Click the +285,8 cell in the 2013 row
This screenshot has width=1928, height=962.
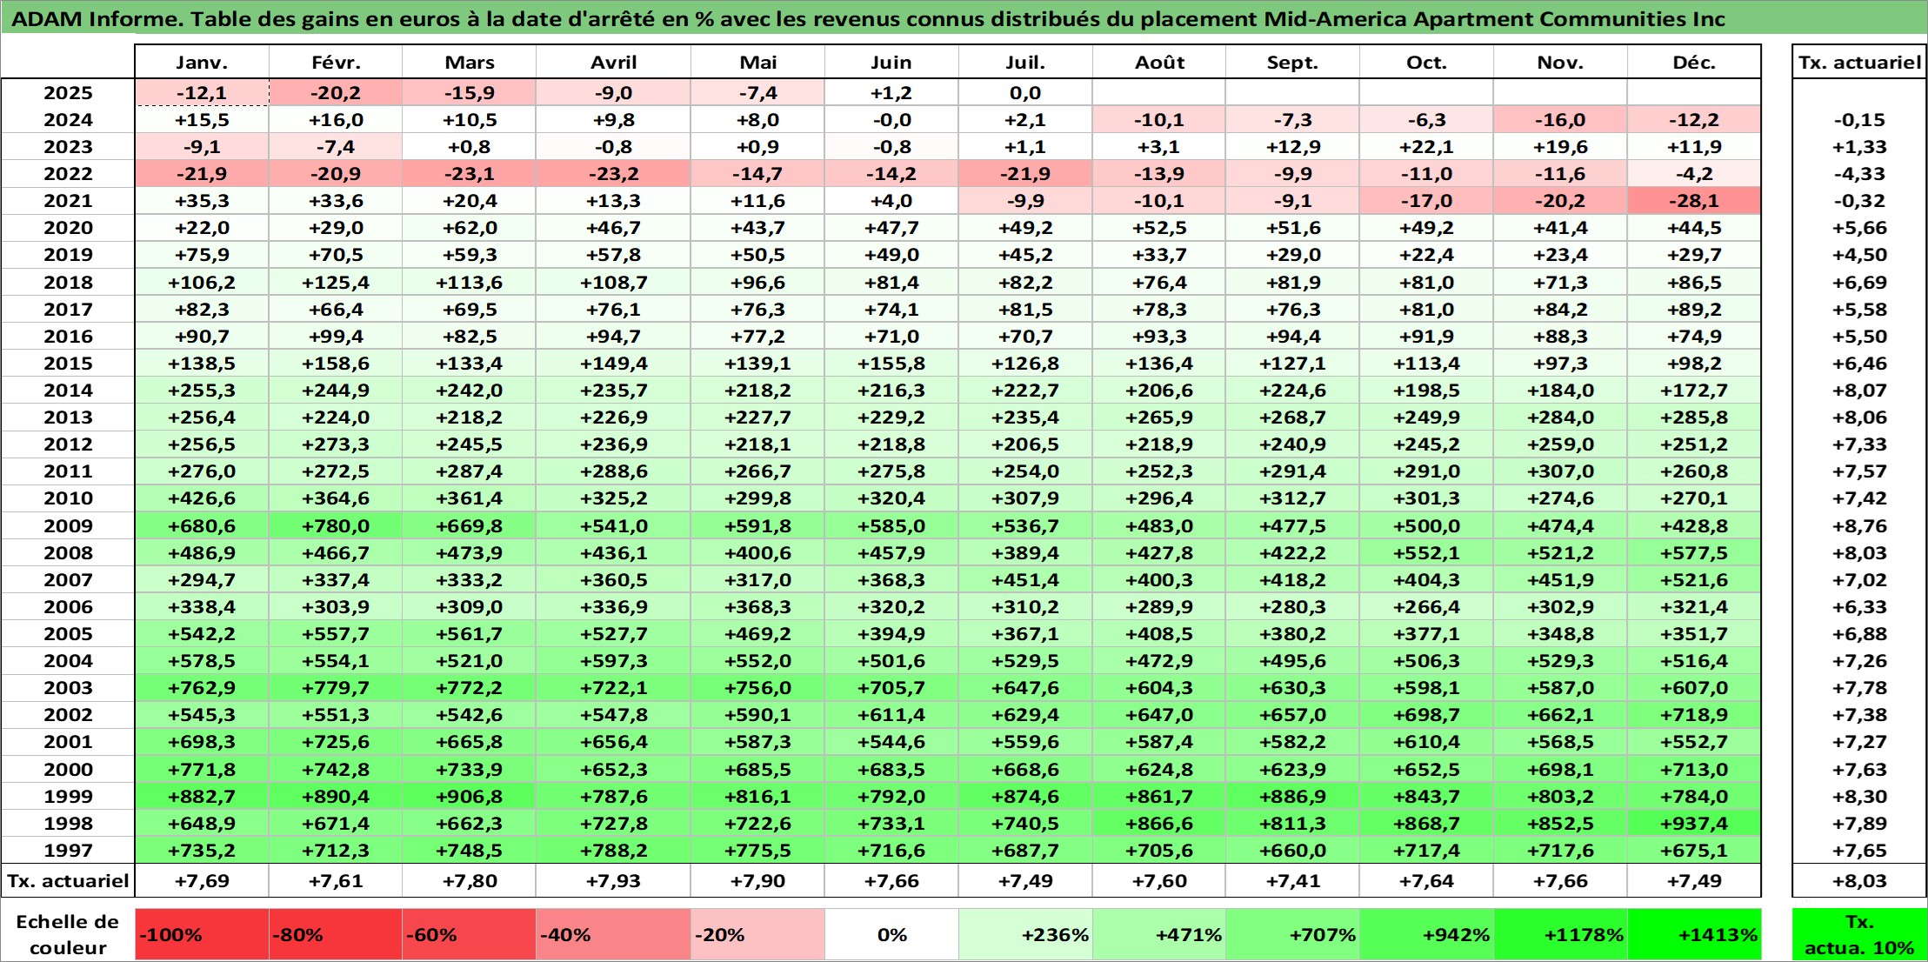(1694, 418)
